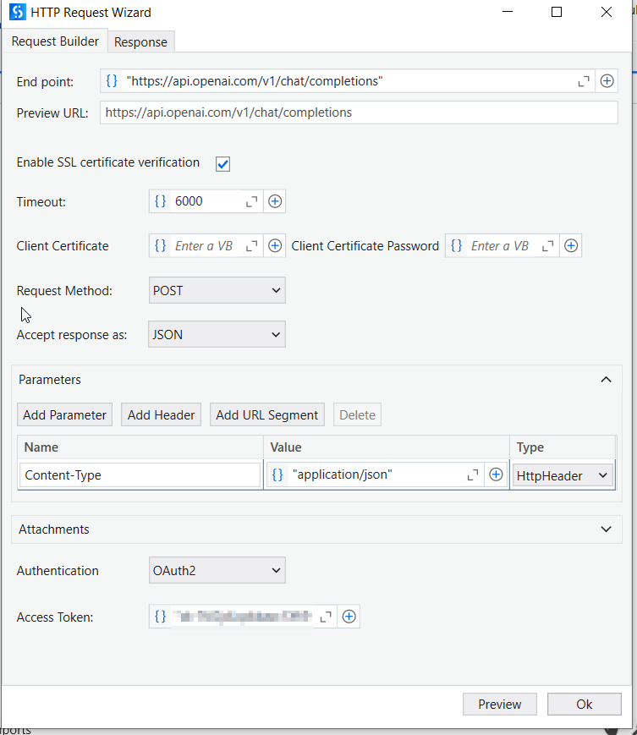
Task: Click the blurred Access Token value
Action: 242,617
